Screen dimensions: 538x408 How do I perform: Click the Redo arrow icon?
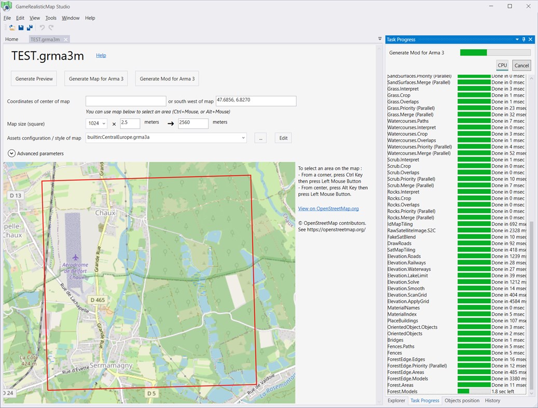[x=51, y=27]
